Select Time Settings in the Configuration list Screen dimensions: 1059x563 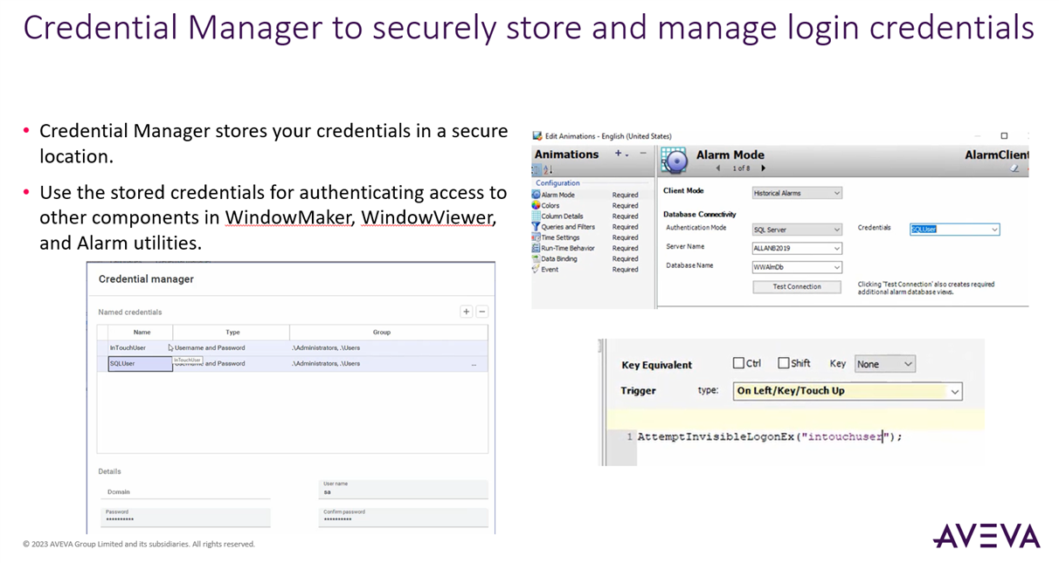click(x=560, y=237)
